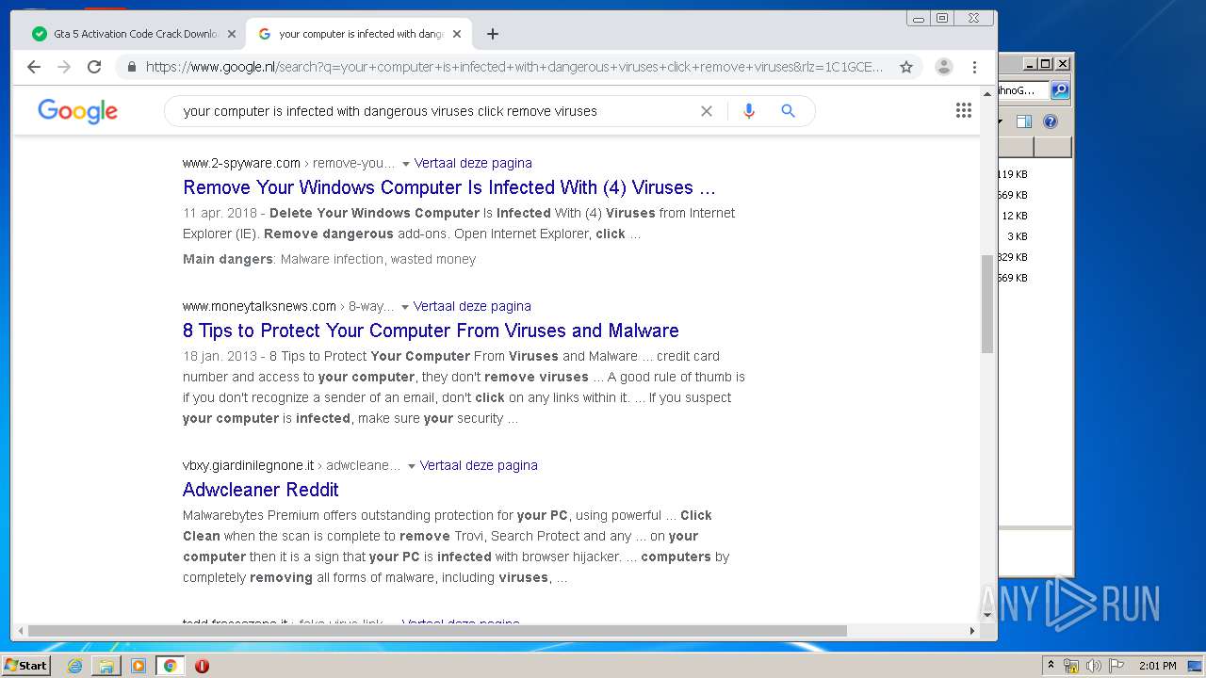The image size is (1206, 678).
Task: Select the 'your computer is infected' Google tab
Action: tap(359, 34)
